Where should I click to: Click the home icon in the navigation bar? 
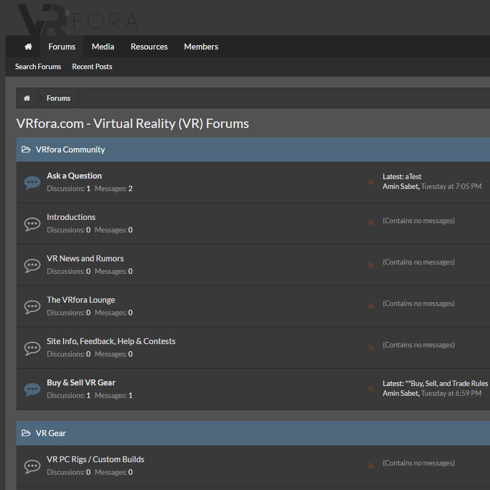point(28,47)
